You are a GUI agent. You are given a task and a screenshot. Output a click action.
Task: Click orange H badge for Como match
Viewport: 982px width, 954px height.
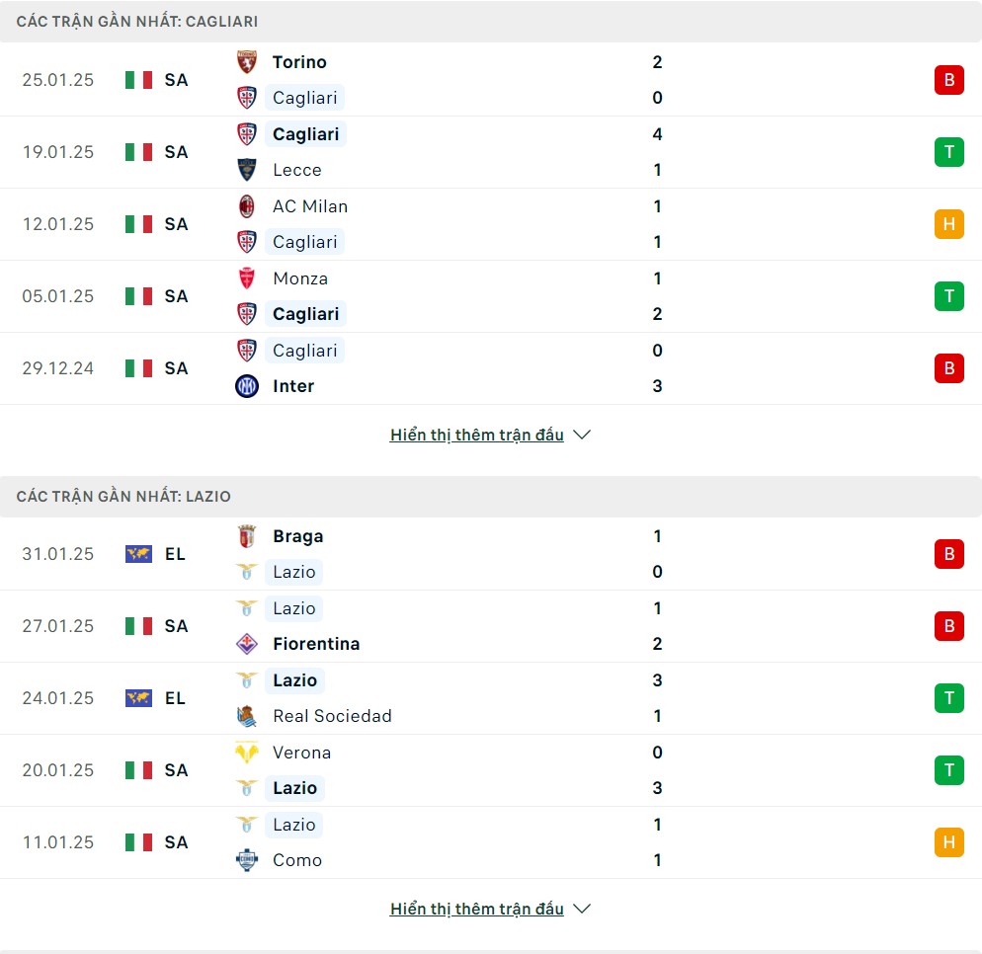point(948,842)
